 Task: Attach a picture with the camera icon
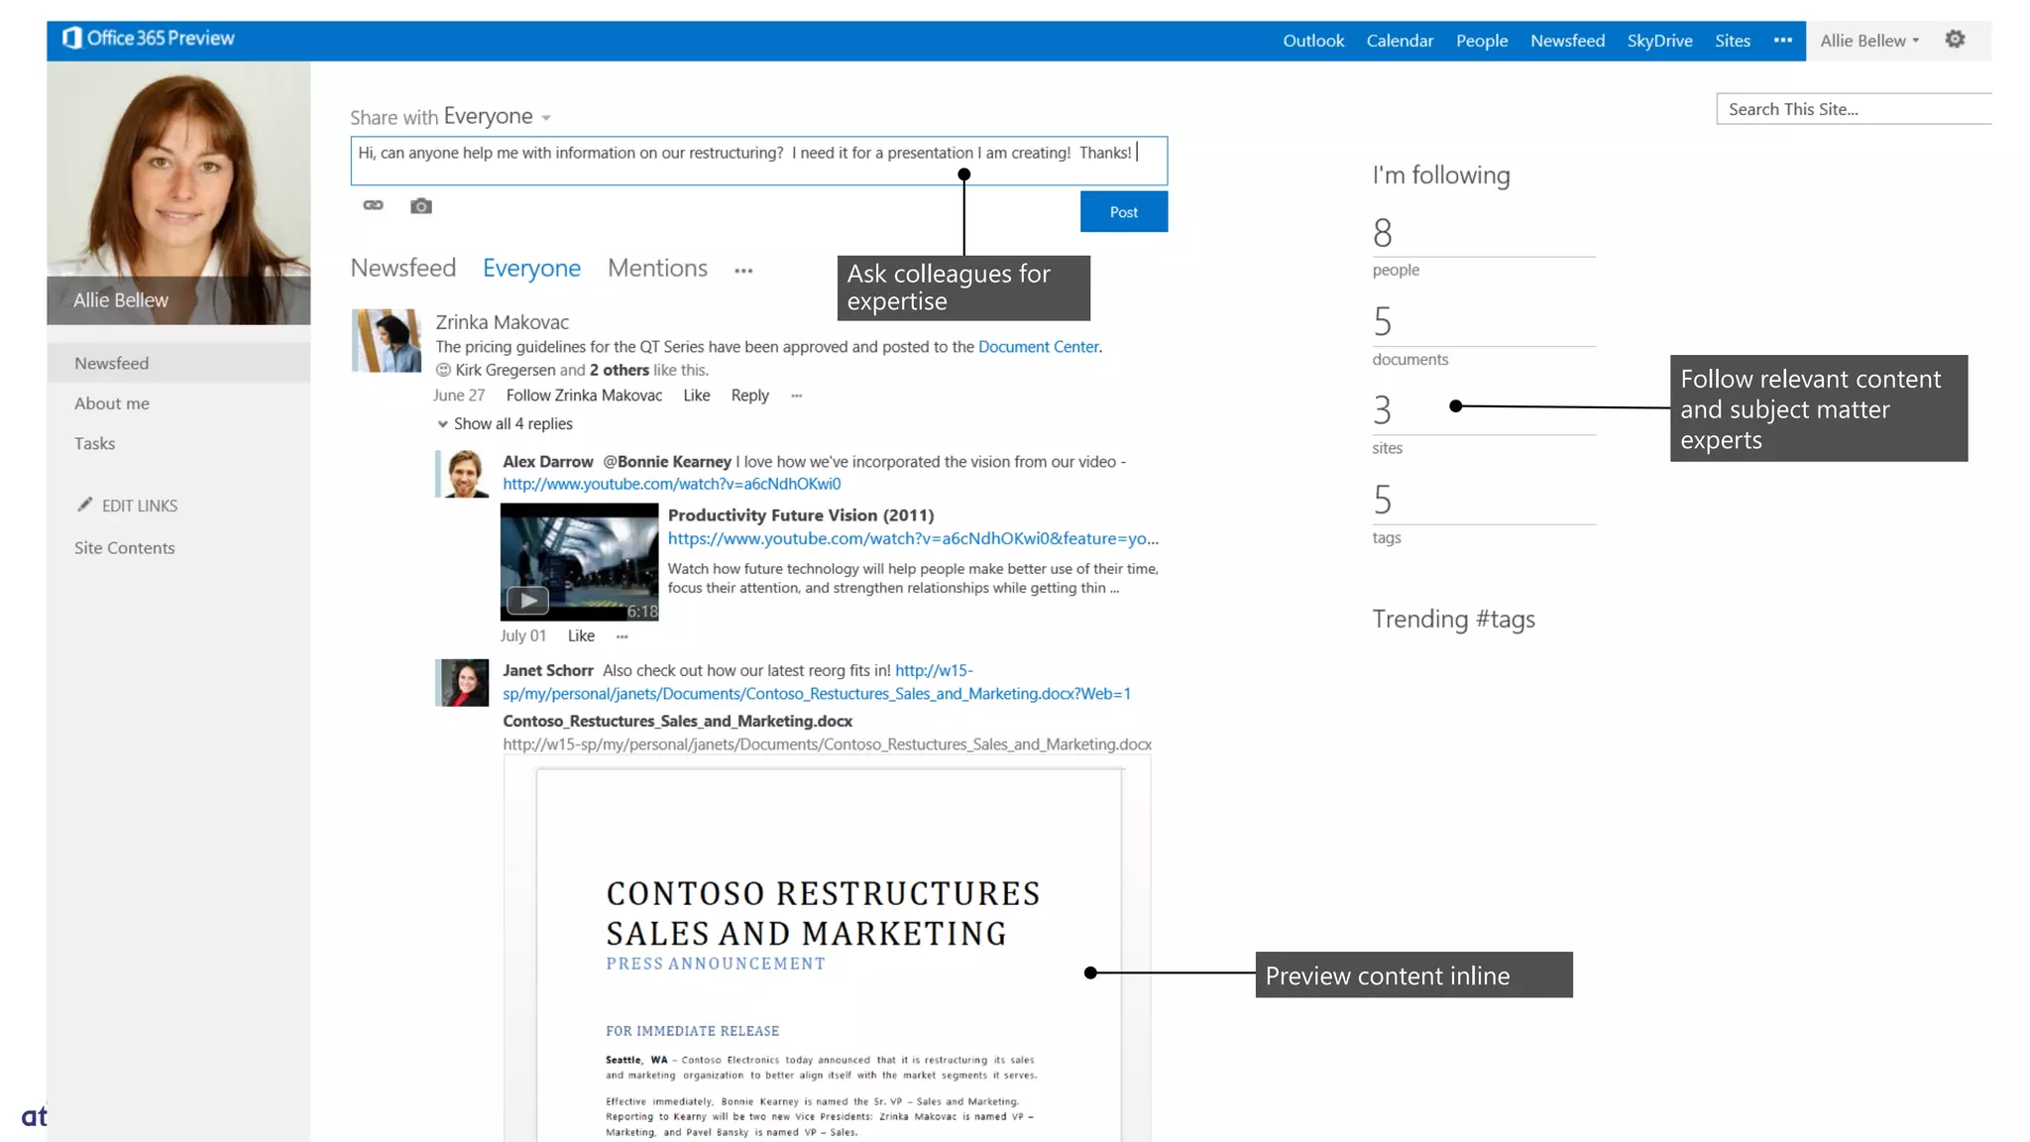tap(421, 206)
